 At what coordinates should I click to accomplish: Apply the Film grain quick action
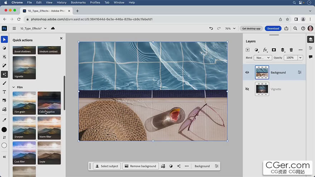point(24,103)
